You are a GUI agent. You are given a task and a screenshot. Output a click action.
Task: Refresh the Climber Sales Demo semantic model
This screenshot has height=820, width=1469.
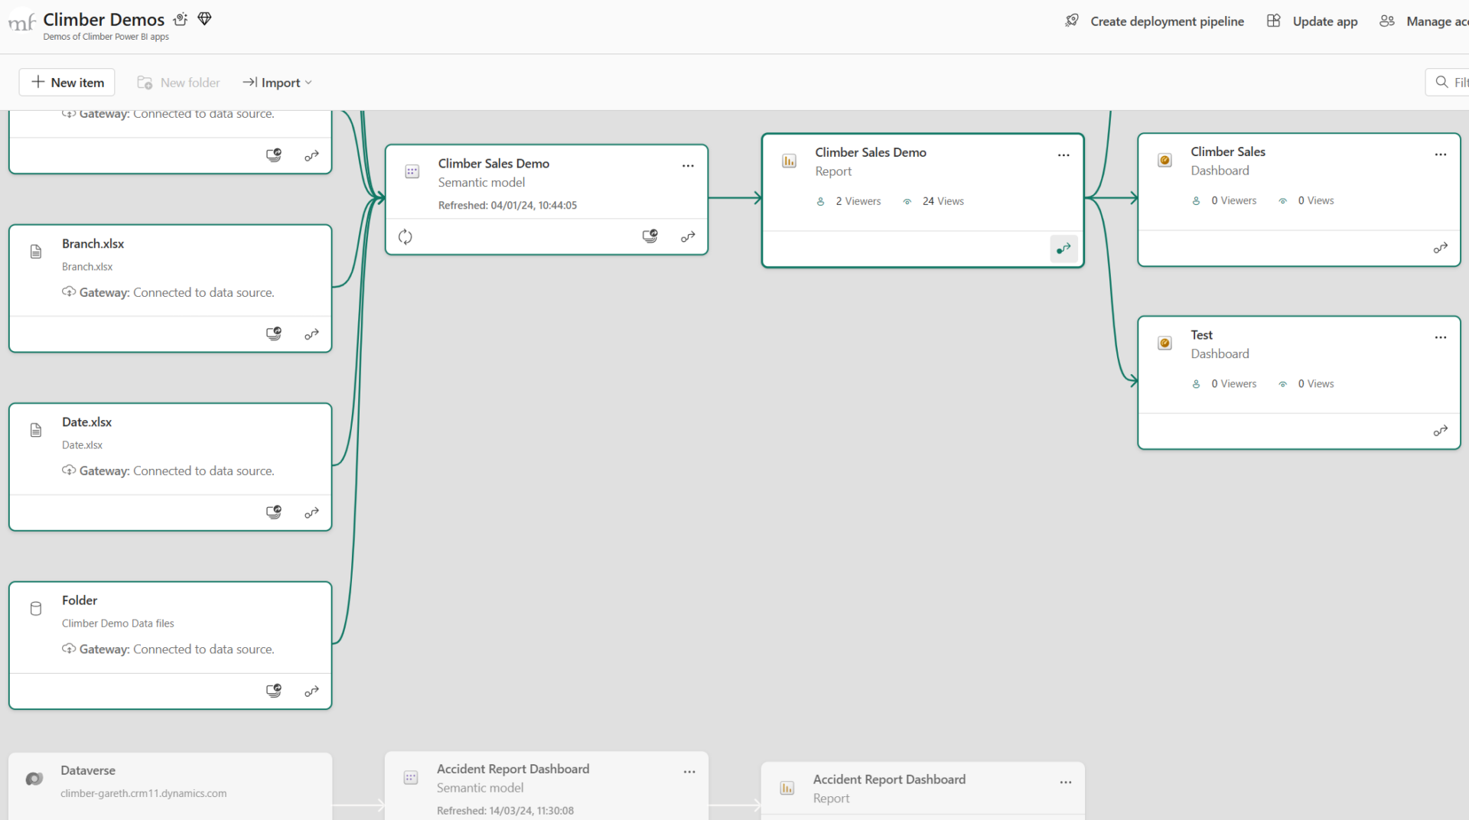coord(406,236)
